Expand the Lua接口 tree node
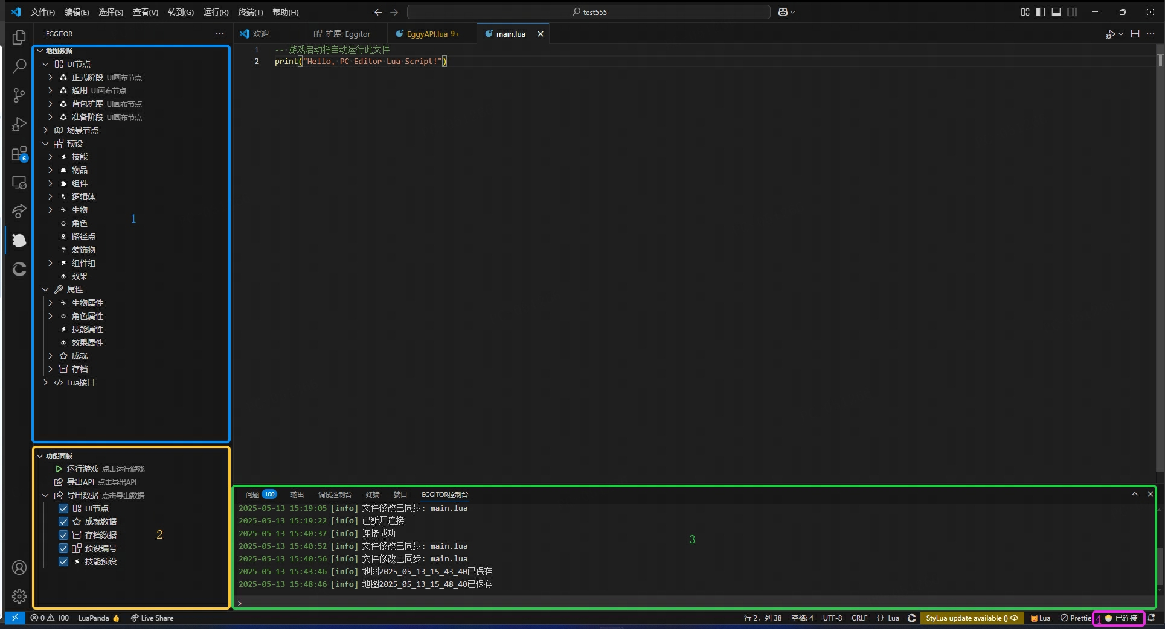This screenshot has width=1165, height=629. 45,382
